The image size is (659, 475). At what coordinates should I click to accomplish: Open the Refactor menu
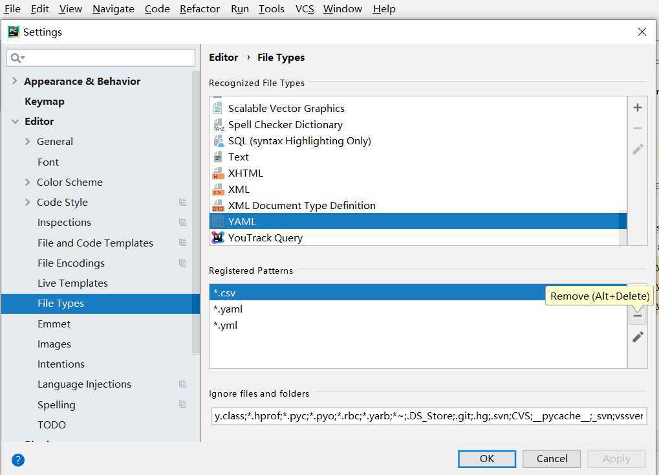pyautogui.click(x=200, y=9)
